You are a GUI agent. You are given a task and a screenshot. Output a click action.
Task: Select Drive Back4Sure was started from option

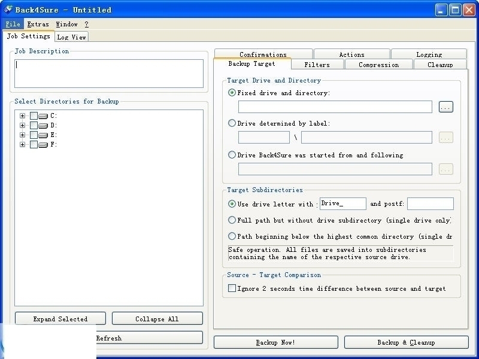click(x=232, y=155)
